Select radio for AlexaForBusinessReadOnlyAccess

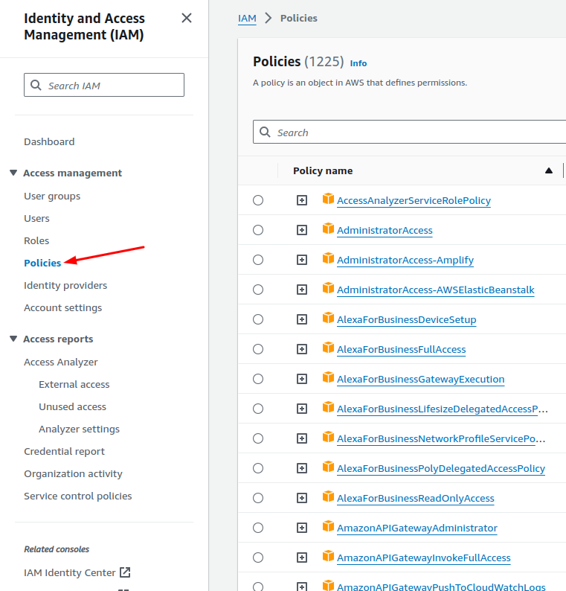[258, 498]
